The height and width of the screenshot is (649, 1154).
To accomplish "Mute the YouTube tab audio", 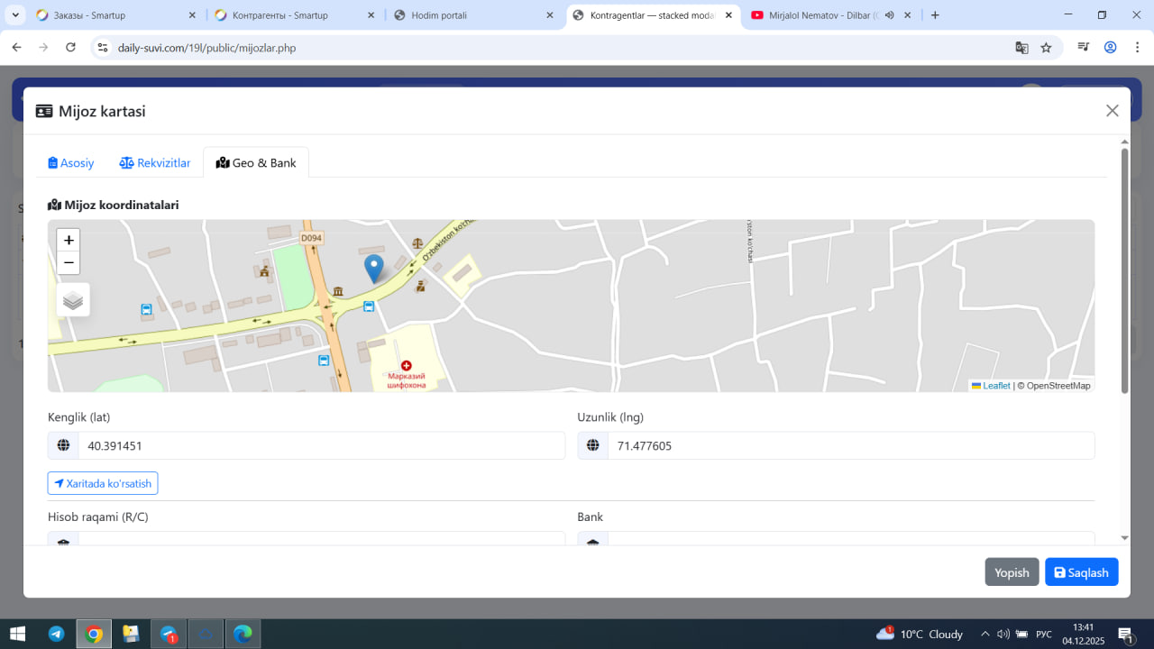I will pyautogui.click(x=889, y=15).
